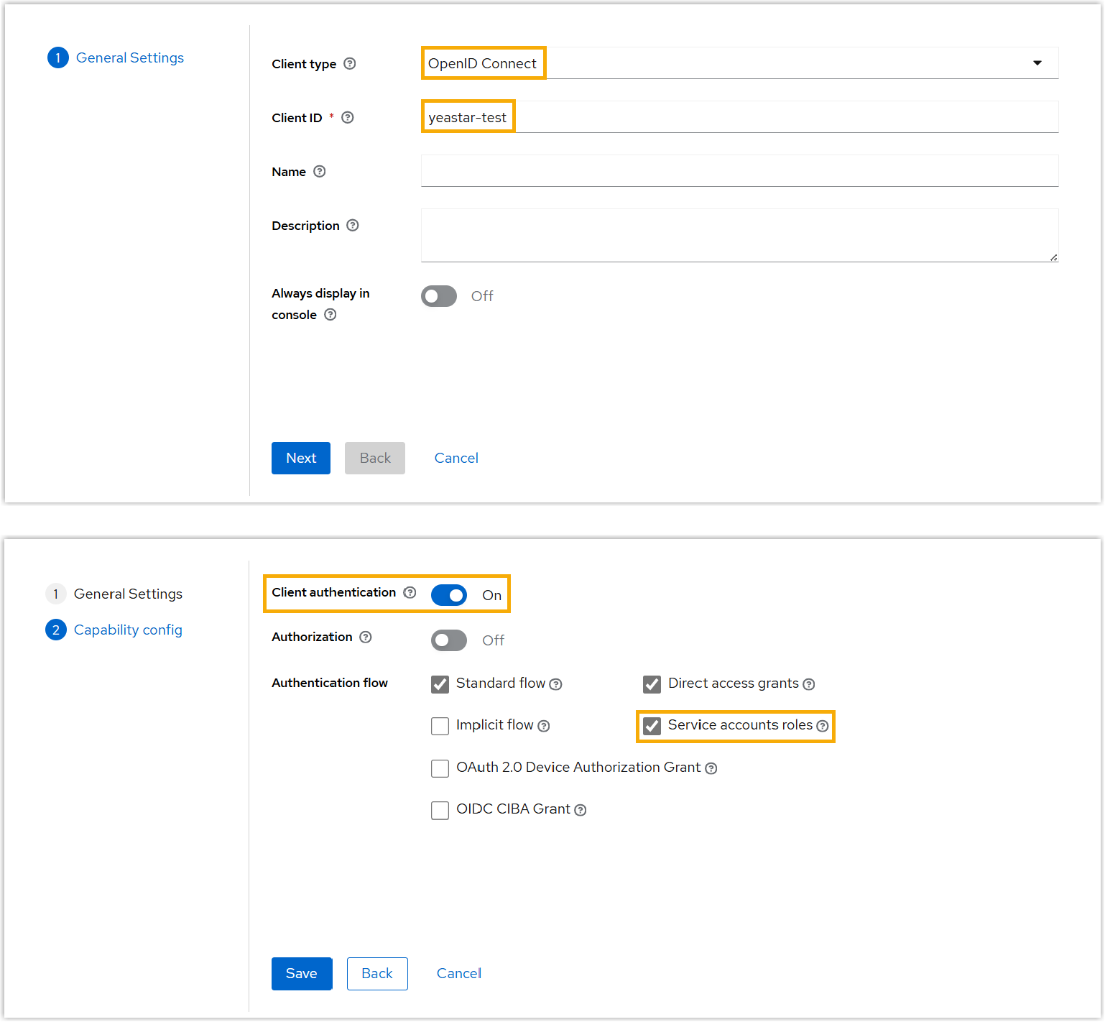
Task: Click the Description field help icon
Action: pyautogui.click(x=353, y=225)
